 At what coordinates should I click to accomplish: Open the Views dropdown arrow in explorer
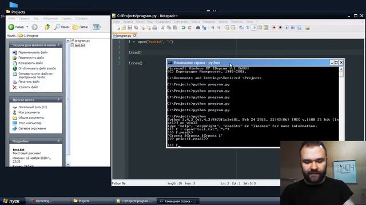(x=101, y=27)
